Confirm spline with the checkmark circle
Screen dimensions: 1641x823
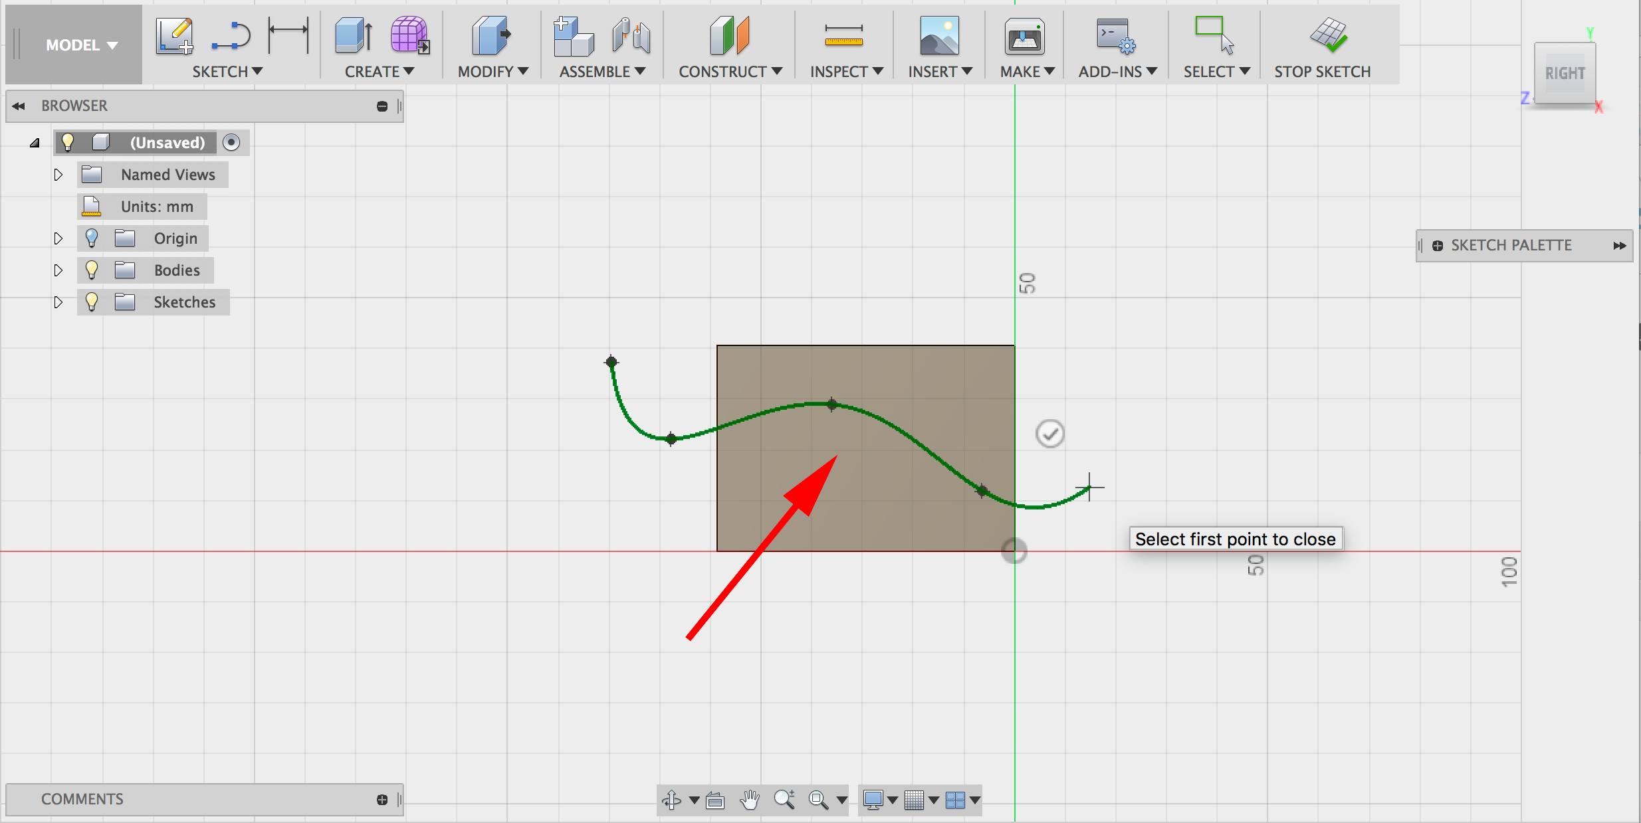click(x=1050, y=434)
